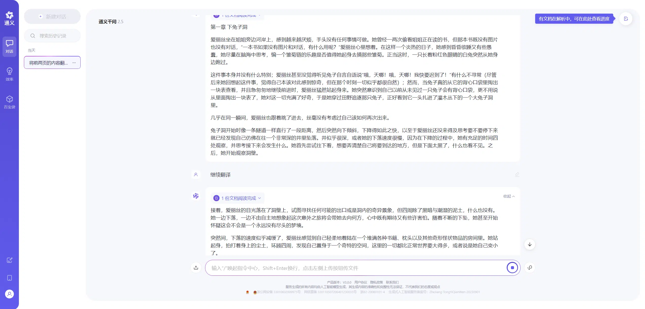The height and width of the screenshot is (309, 645).
Task: Expand the 1 份文档阅读完成 dropdown
Action: [x=238, y=198]
